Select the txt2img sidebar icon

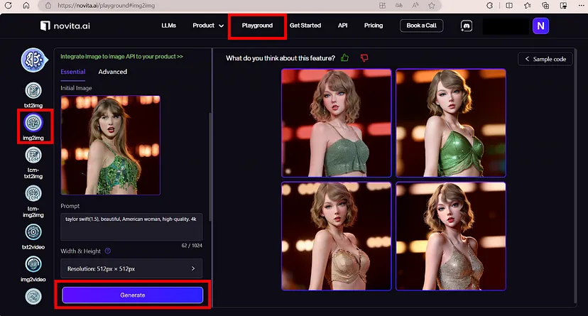33,91
